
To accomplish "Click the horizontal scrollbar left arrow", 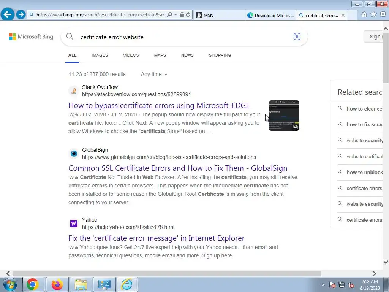I will pyautogui.click(x=8, y=273).
